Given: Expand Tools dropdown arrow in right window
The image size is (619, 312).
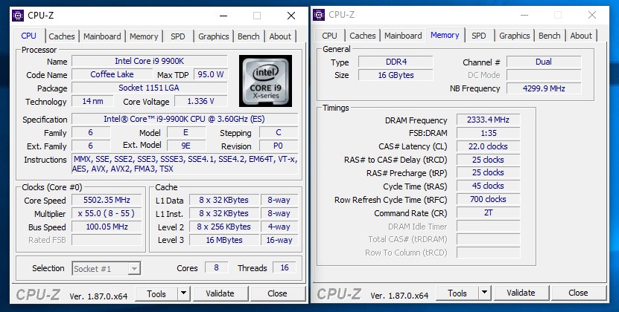Looking at the screenshot, I should point(484,293).
